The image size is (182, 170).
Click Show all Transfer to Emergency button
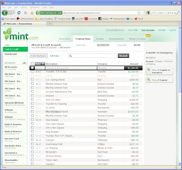tap(159, 71)
